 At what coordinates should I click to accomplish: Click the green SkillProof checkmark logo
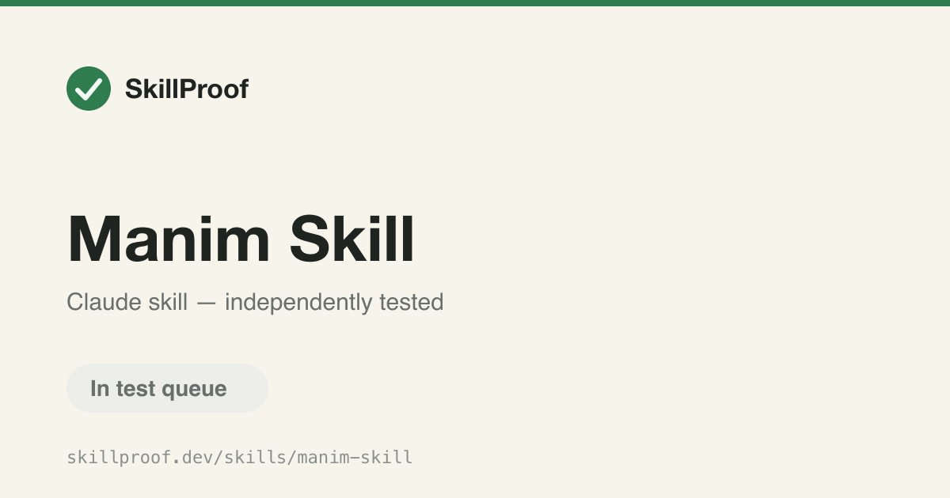(x=89, y=89)
